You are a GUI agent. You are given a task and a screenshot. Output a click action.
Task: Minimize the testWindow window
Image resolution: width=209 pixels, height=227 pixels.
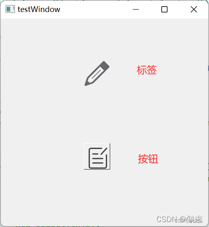(x=136, y=10)
